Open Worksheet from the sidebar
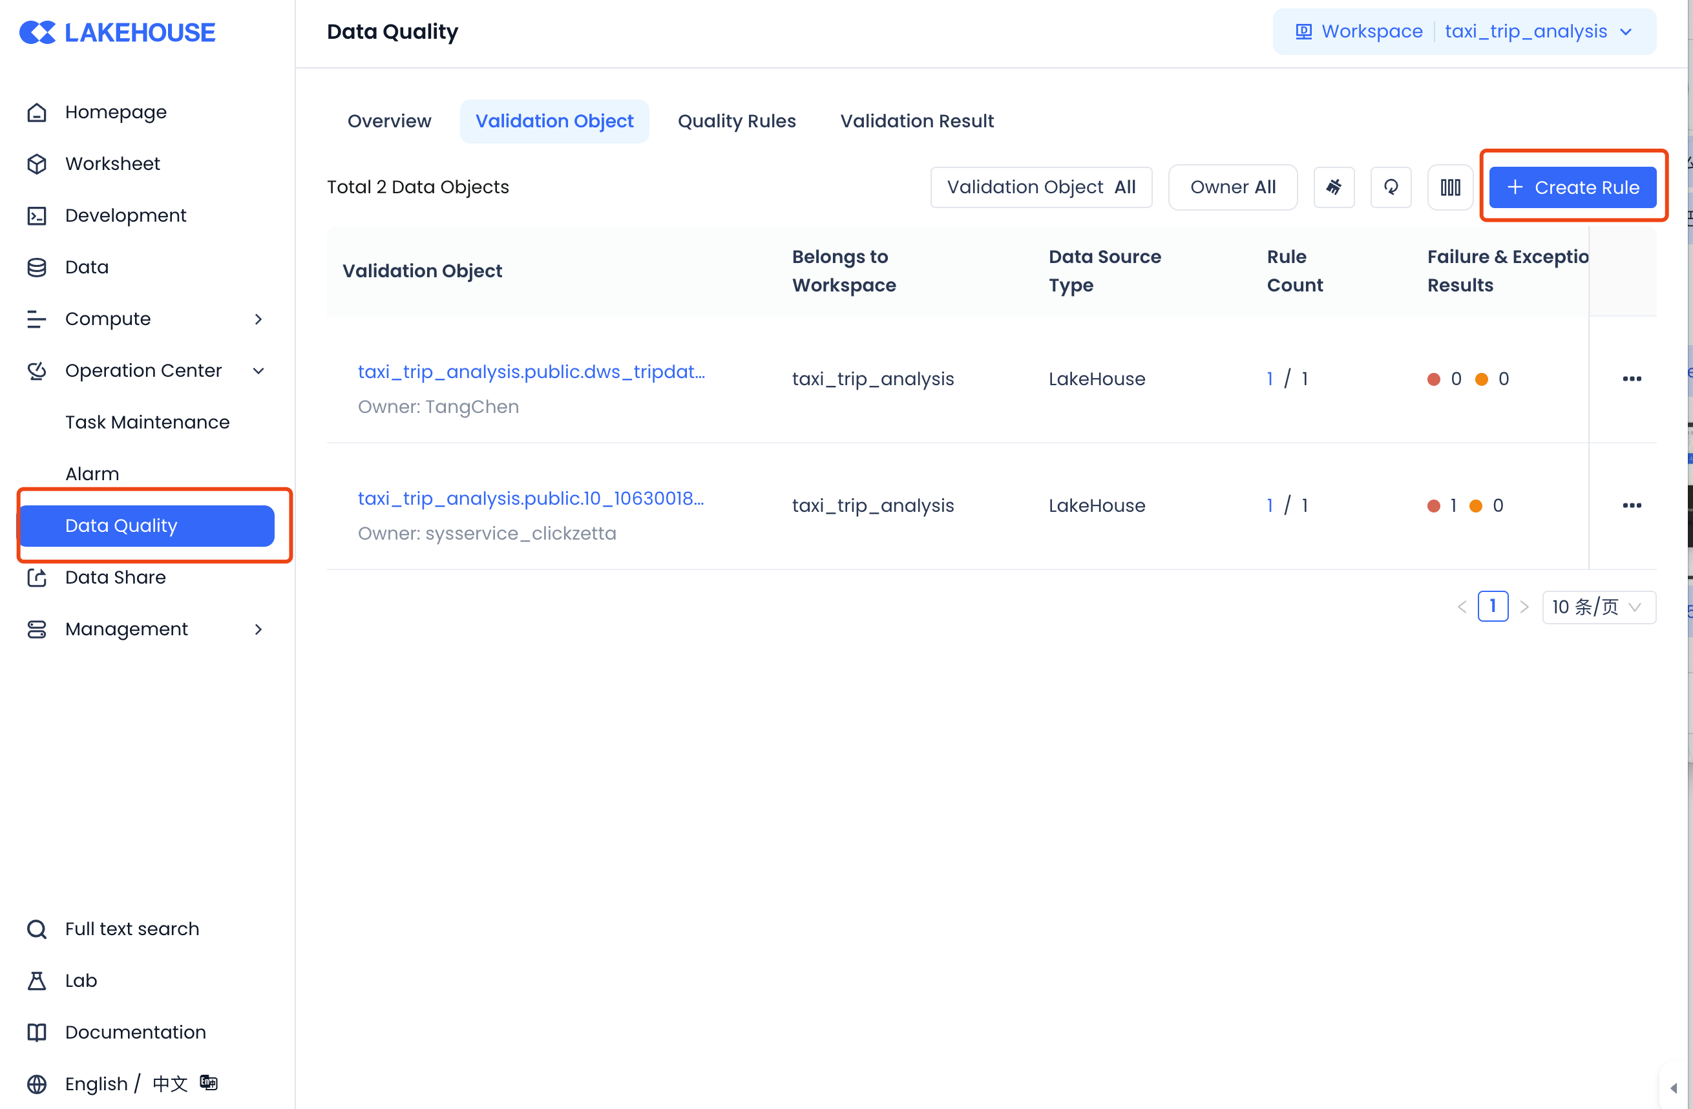This screenshot has height=1109, width=1693. click(x=112, y=164)
